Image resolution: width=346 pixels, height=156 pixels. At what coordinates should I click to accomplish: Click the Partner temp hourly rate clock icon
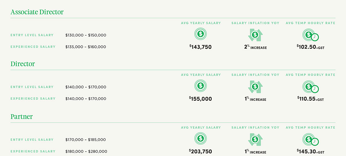click(311, 139)
